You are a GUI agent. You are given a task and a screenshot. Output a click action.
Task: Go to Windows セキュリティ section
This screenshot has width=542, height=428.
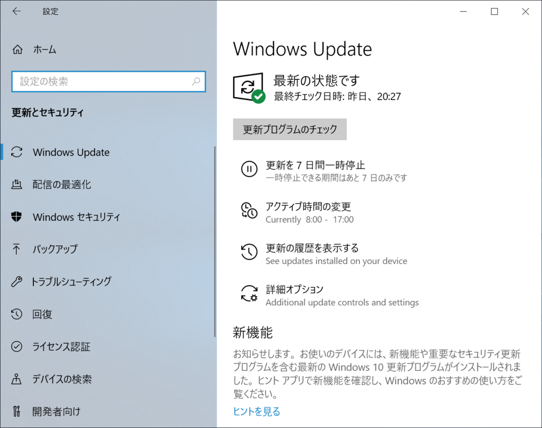pos(76,217)
